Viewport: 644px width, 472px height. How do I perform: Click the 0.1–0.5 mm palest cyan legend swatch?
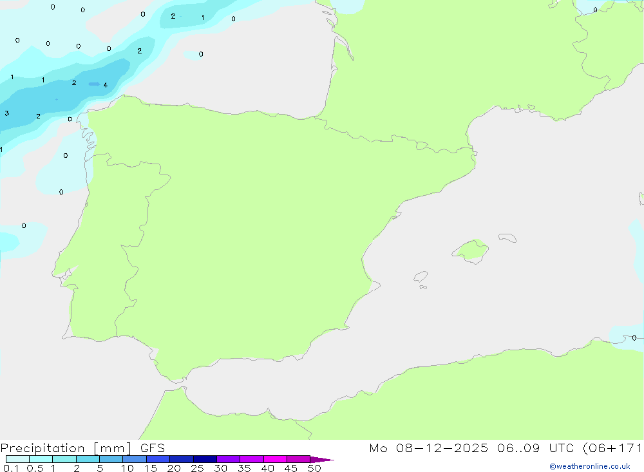tap(17, 459)
